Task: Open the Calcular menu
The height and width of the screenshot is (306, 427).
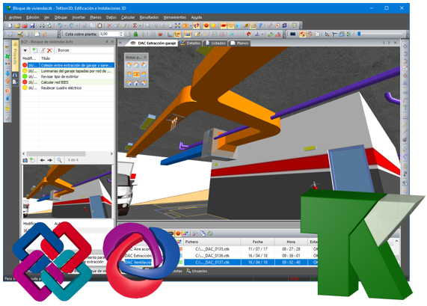Action: click(x=128, y=17)
